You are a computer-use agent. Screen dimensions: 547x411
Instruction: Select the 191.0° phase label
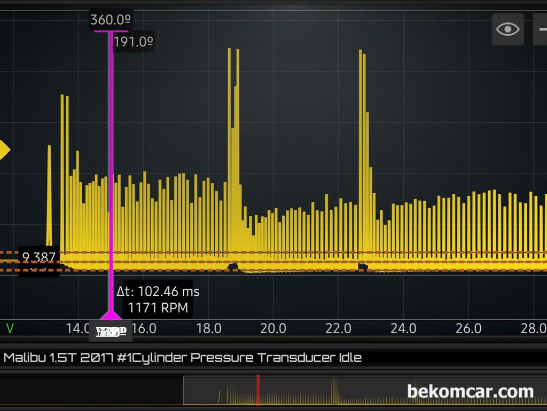point(134,42)
